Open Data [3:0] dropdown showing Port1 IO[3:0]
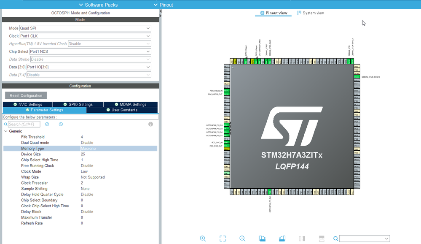 [x=89, y=67]
